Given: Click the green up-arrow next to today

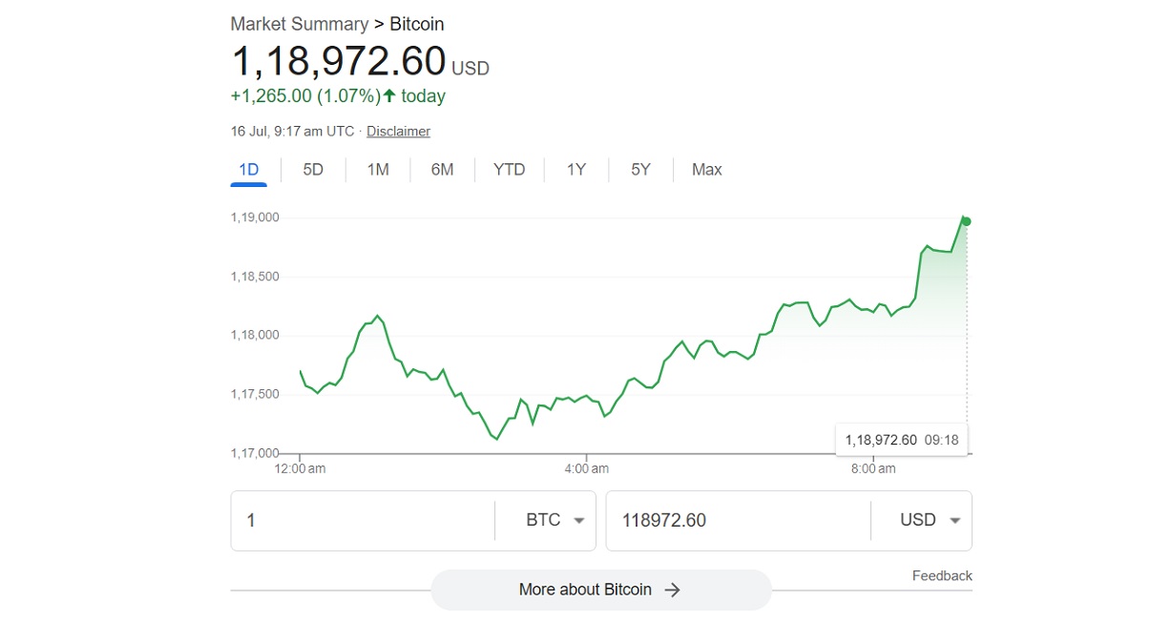Looking at the screenshot, I should 389,96.
